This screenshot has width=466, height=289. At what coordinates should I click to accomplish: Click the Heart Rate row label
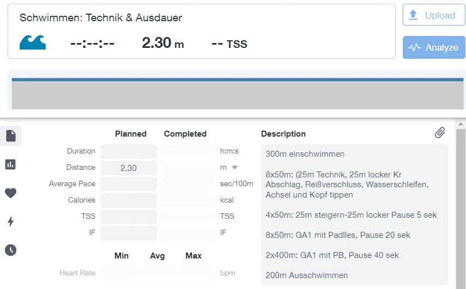click(77, 273)
